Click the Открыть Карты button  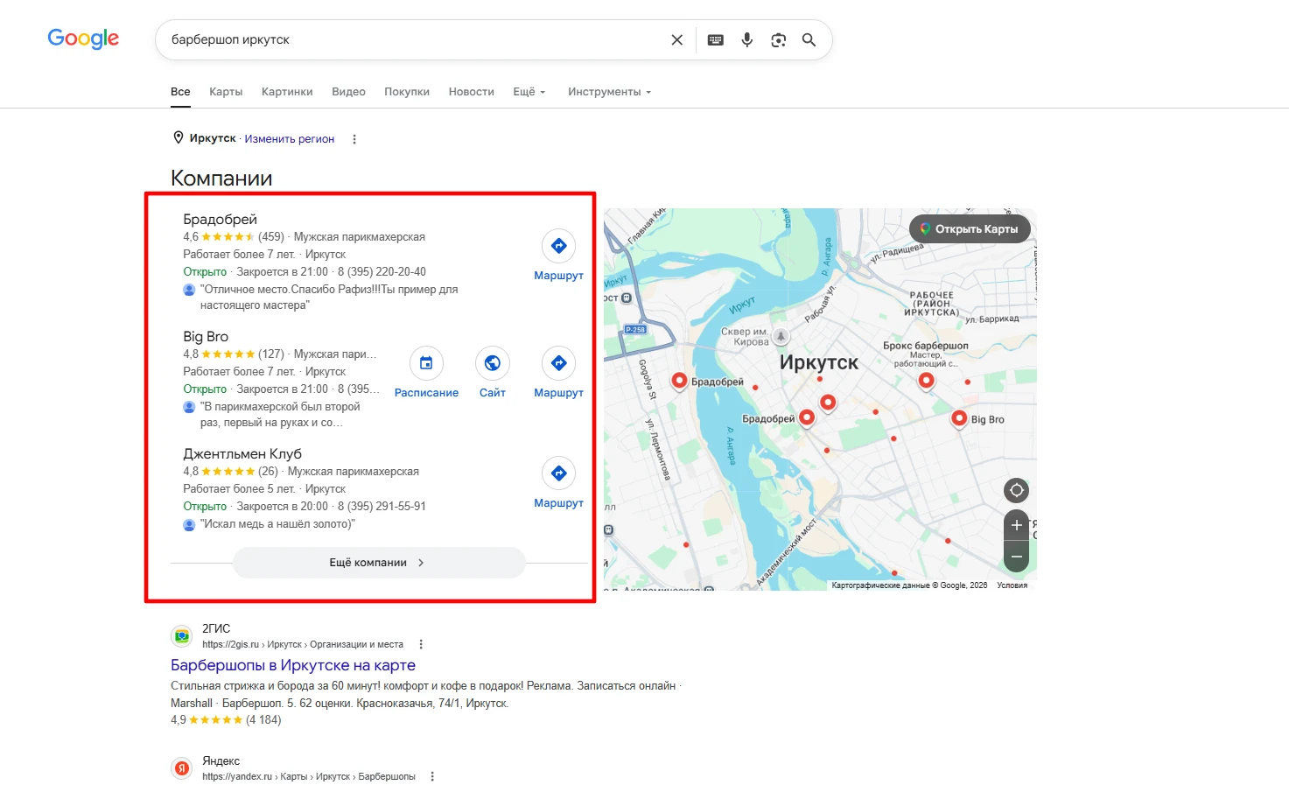tap(970, 229)
